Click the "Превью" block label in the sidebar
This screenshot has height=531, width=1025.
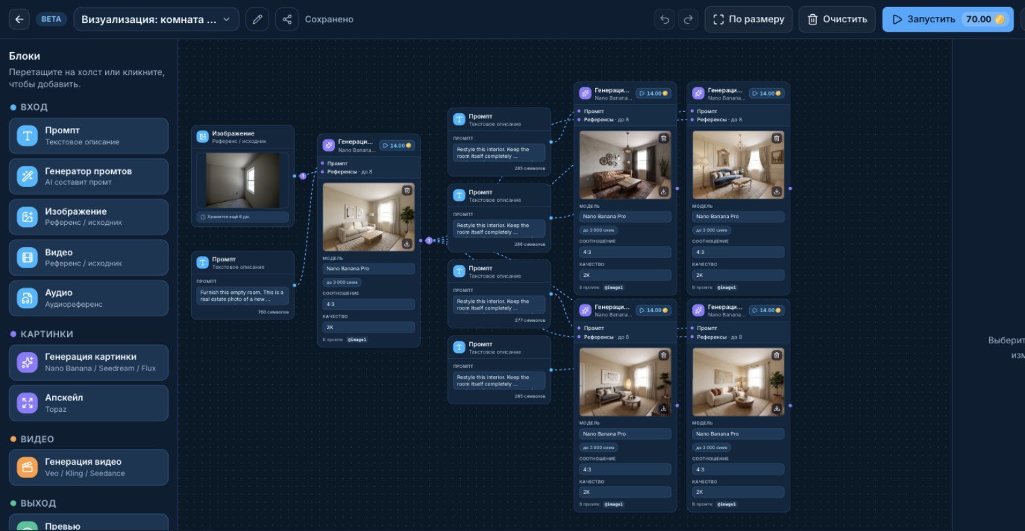coord(63,526)
